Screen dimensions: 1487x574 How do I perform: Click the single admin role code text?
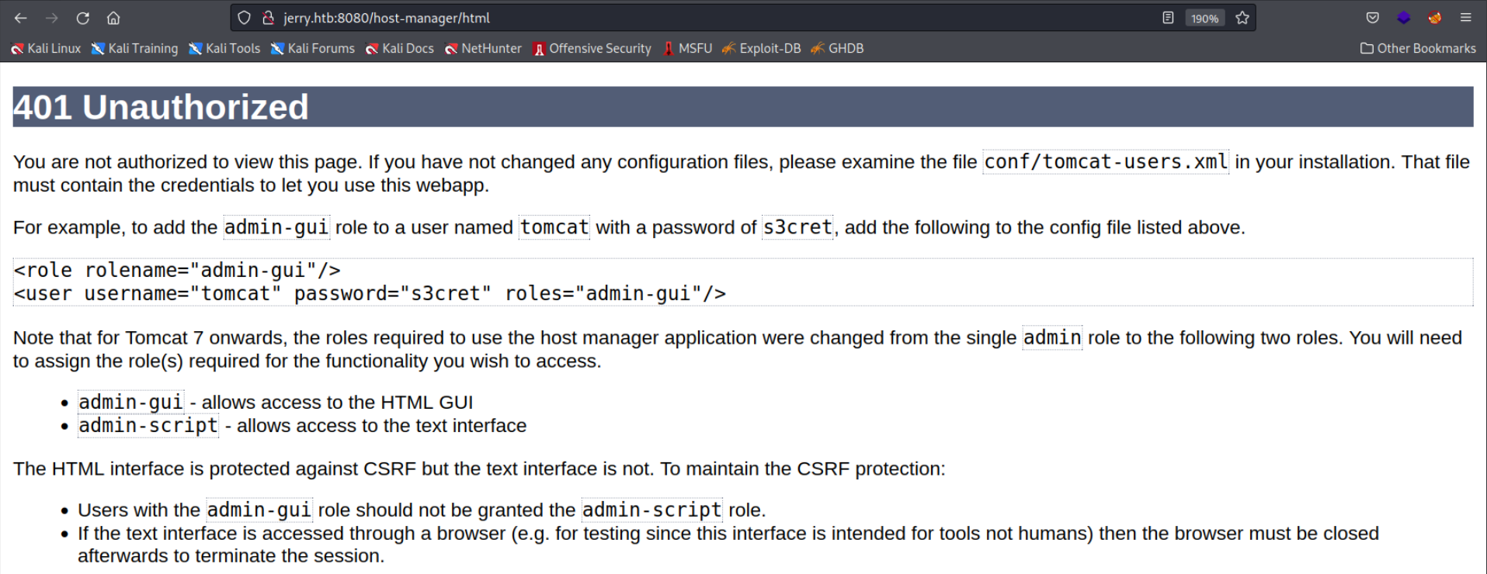tap(1052, 337)
